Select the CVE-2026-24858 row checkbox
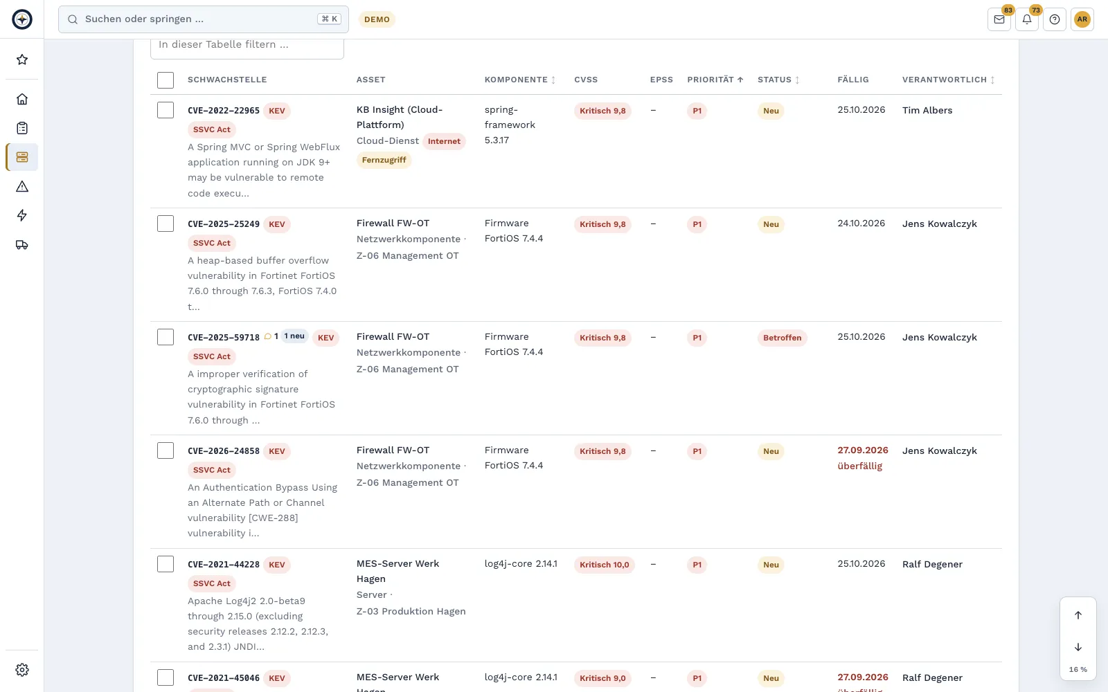 pyautogui.click(x=166, y=450)
